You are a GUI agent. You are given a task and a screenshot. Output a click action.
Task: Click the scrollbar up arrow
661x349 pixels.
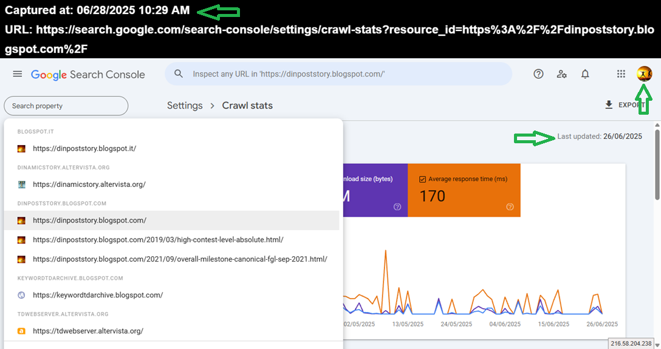[657, 125]
